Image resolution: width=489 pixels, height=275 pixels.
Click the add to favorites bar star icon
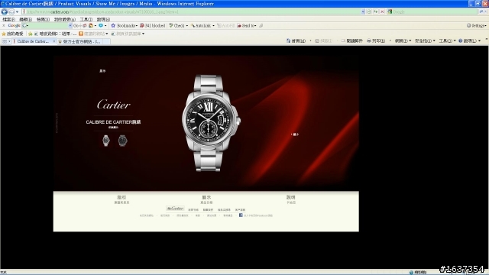(31, 34)
